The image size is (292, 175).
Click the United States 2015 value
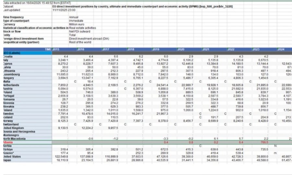(62, 156)
